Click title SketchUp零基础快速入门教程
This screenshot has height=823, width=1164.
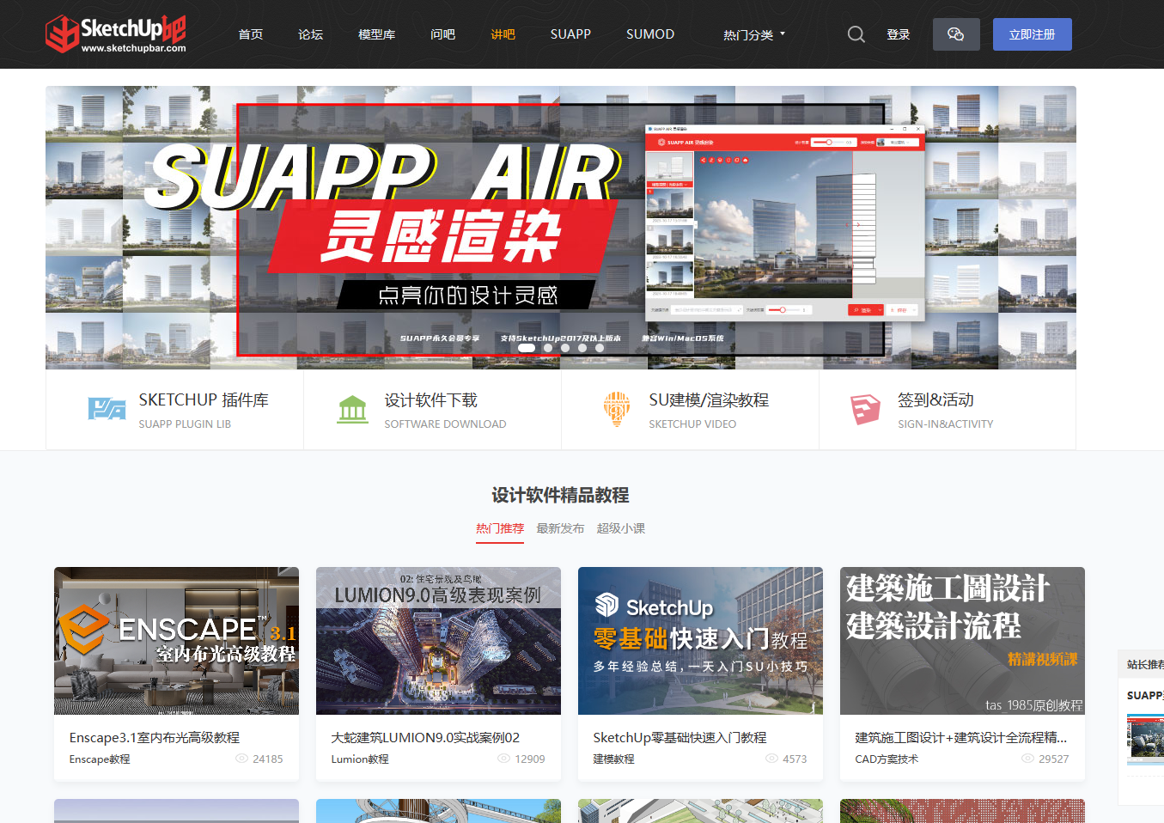point(680,737)
